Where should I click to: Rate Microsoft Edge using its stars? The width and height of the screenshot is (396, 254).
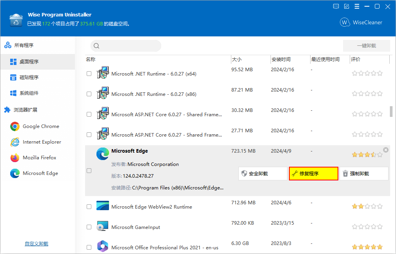367,155
